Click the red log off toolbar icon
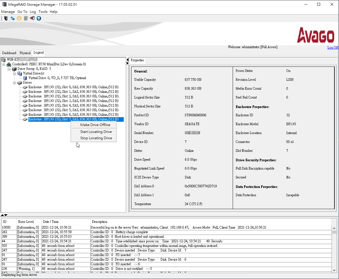This screenshot has width=339, height=279. coord(32,18)
